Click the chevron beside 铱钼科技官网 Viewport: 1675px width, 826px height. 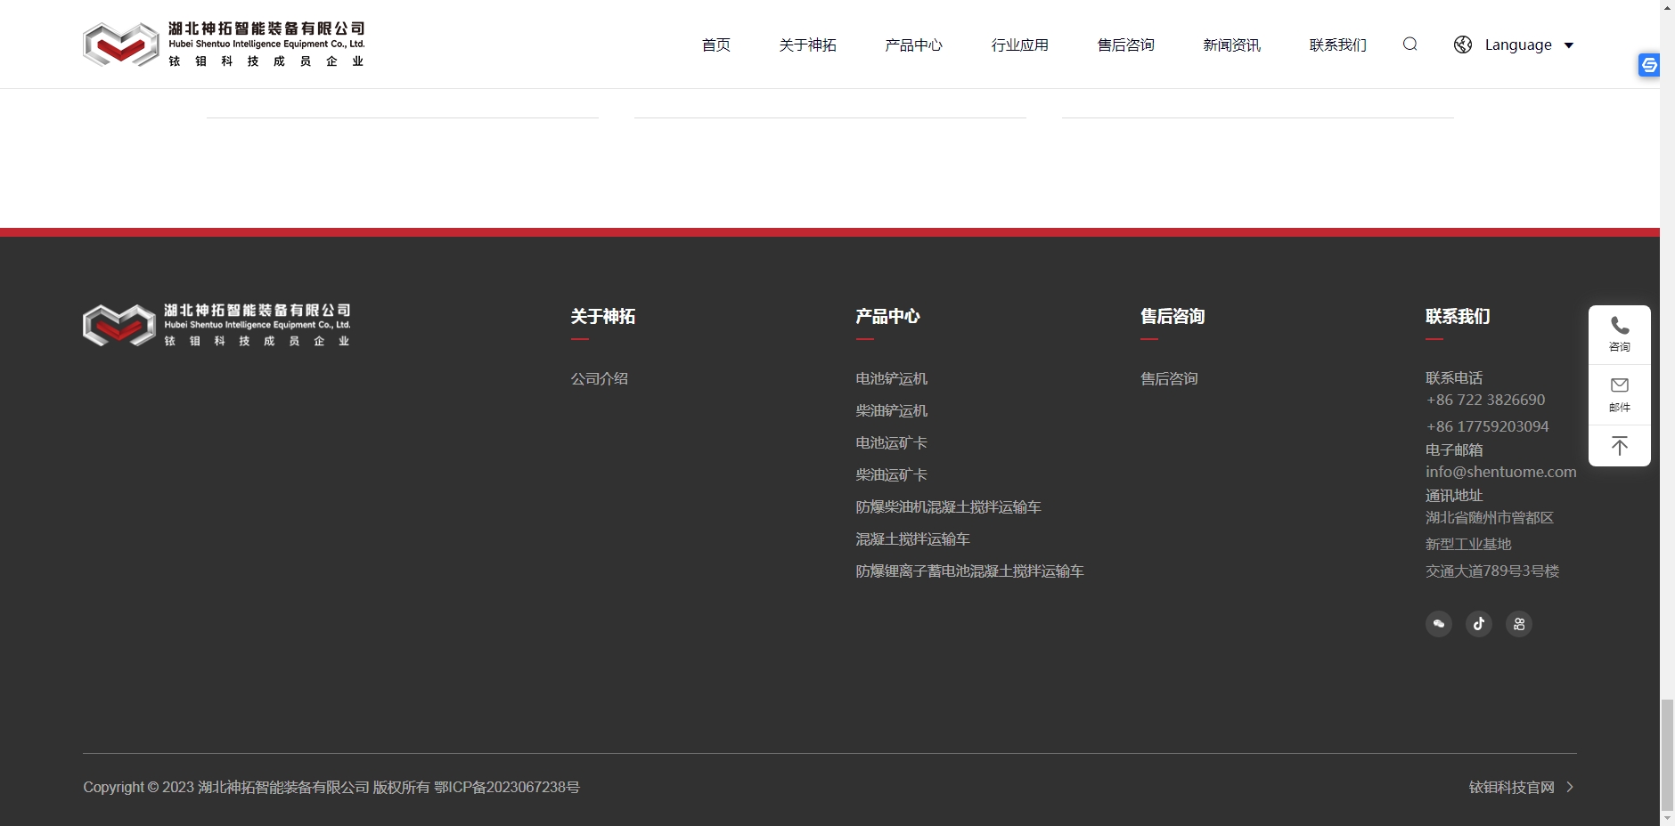pos(1570,787)
